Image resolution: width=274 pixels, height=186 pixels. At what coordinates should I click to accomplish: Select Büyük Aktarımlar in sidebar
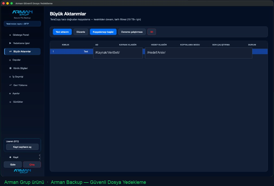[22, 52]
